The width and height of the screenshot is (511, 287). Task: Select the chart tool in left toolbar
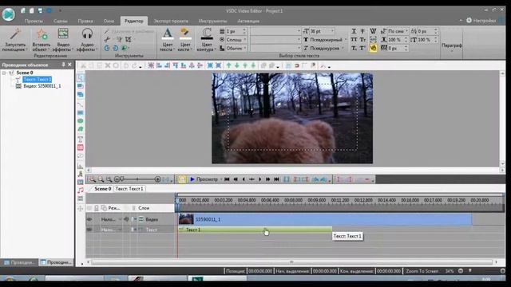[80, 166]
